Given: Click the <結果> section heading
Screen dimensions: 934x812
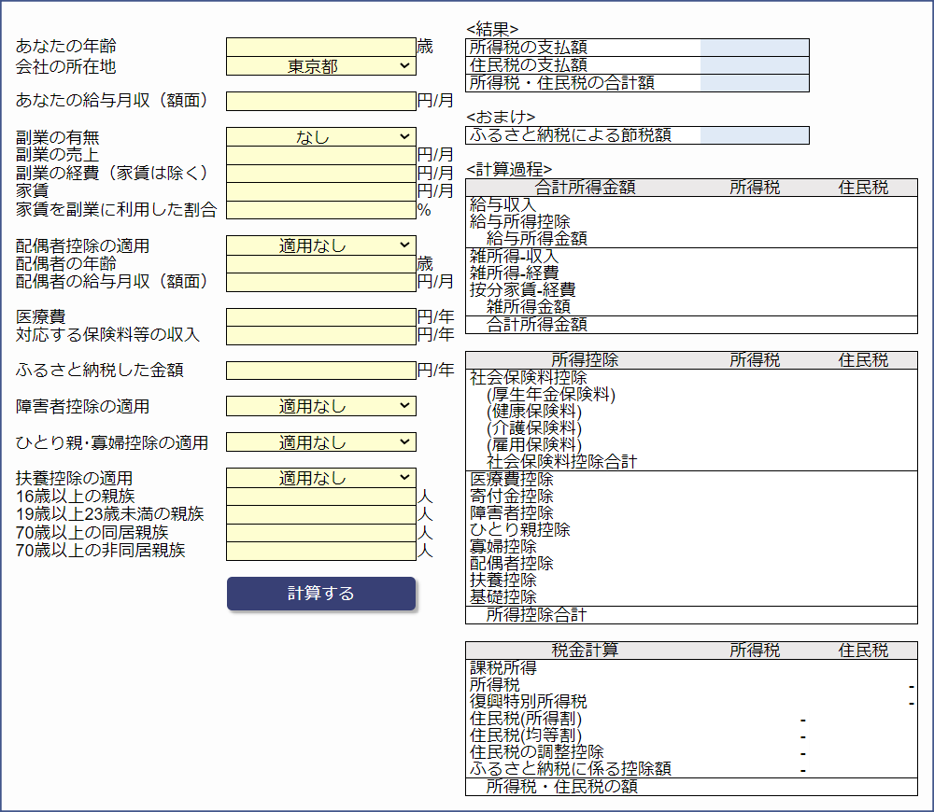Looking at the screenshot, I should pyautogui.click(x=492, y=29).
